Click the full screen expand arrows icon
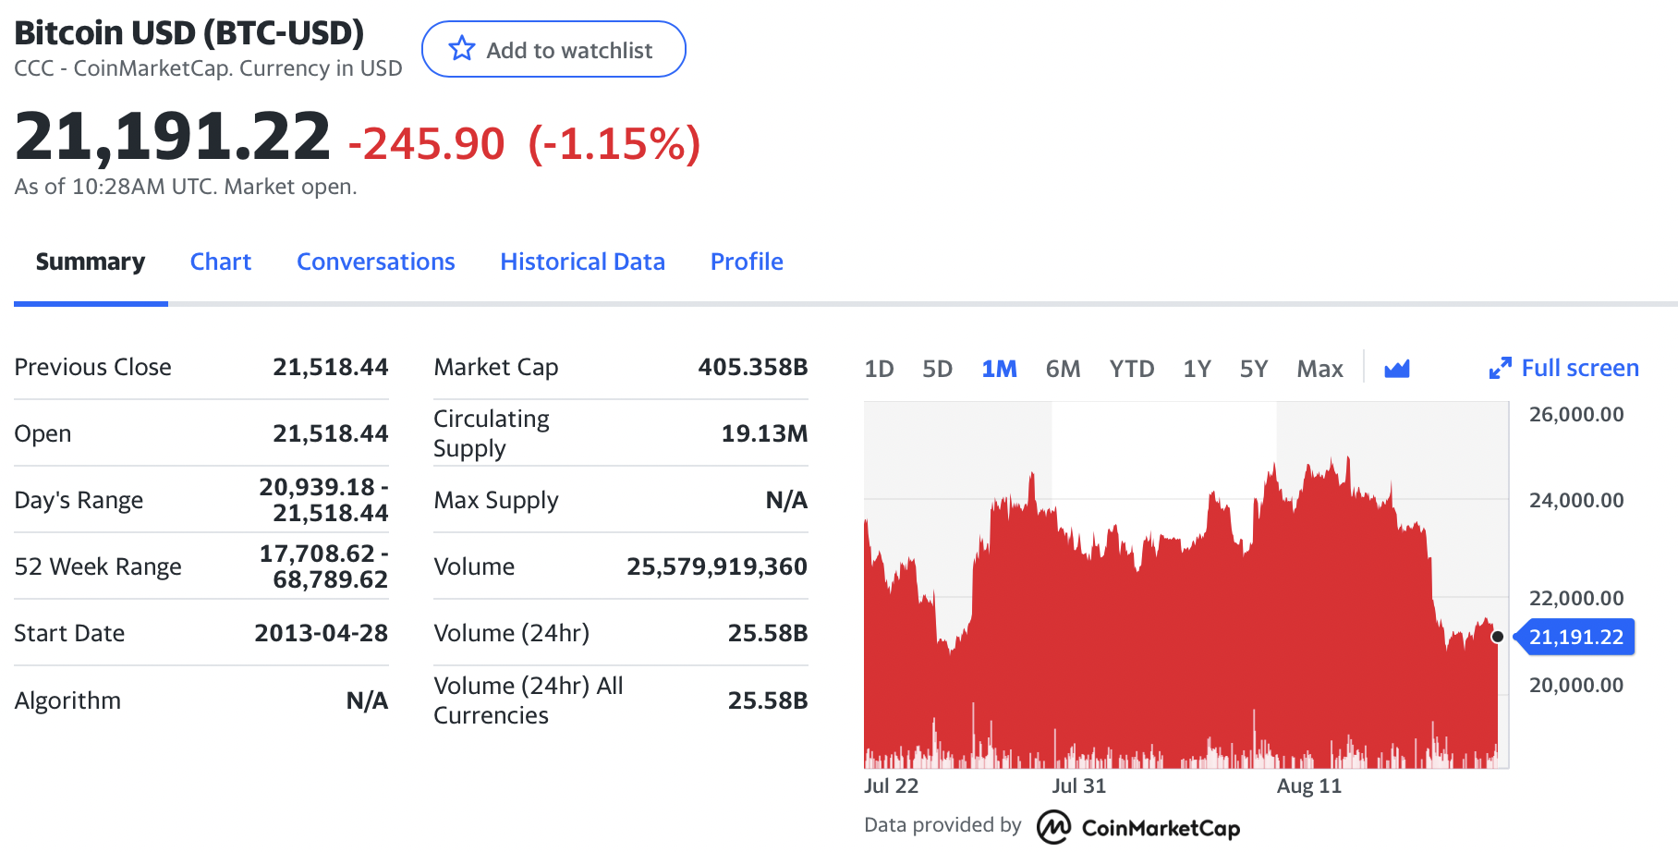Viewport: 1678px width, 852px height. click(1500, 369)
